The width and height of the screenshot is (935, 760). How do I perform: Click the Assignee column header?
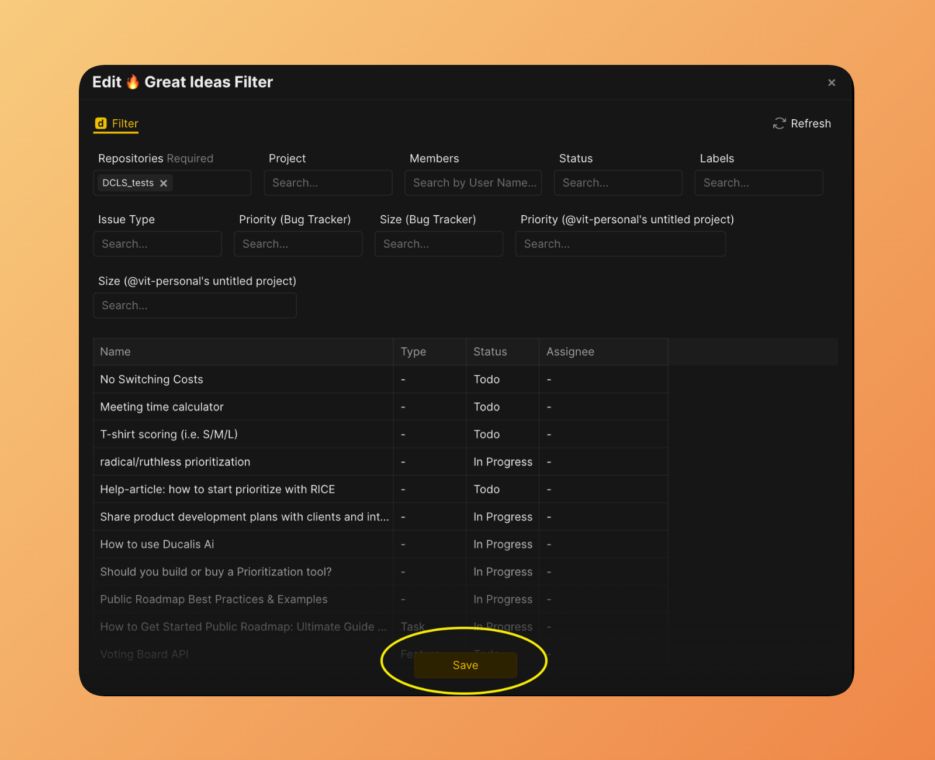(x=570, y=352)
